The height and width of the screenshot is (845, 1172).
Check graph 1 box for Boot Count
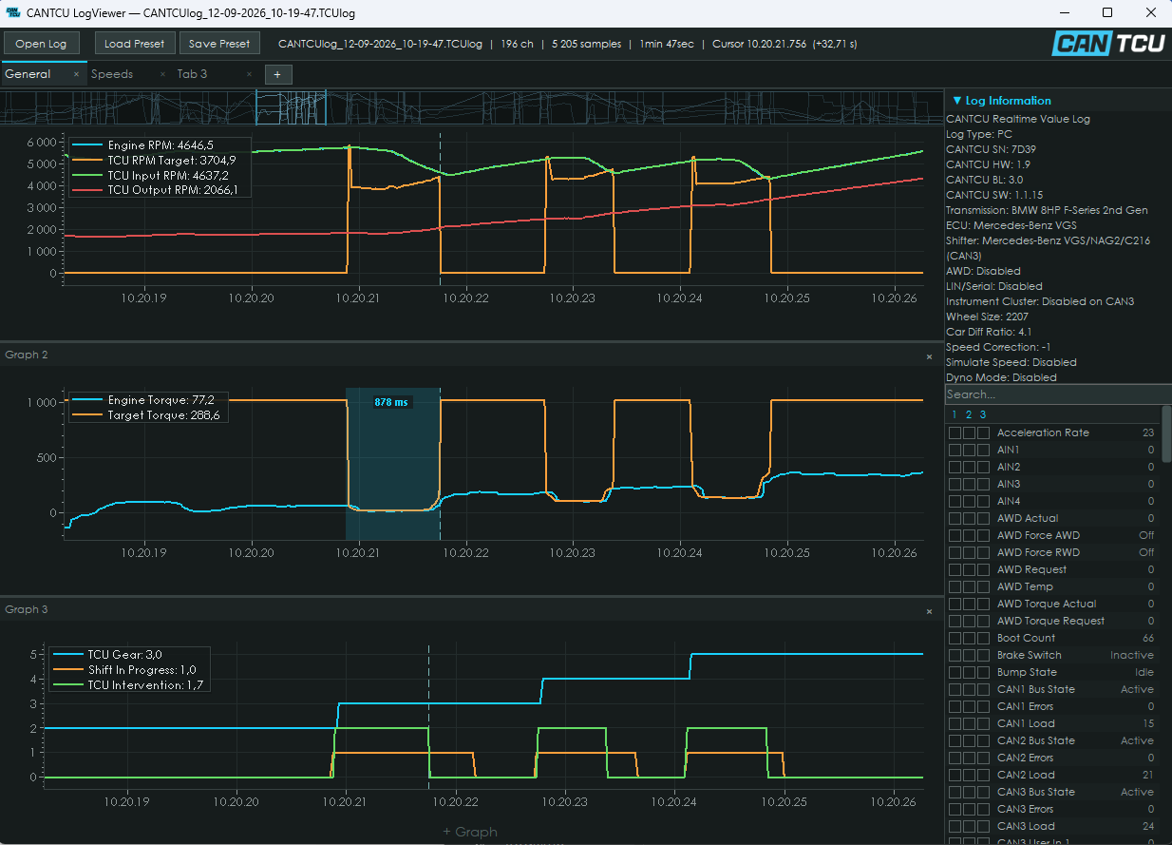point(955,639)
